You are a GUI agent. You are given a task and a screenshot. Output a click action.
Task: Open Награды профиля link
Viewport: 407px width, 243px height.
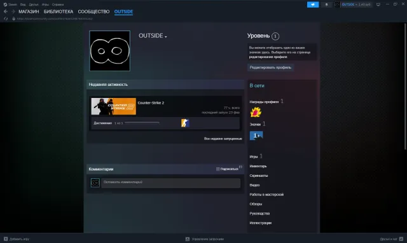[x=264, y=102]
